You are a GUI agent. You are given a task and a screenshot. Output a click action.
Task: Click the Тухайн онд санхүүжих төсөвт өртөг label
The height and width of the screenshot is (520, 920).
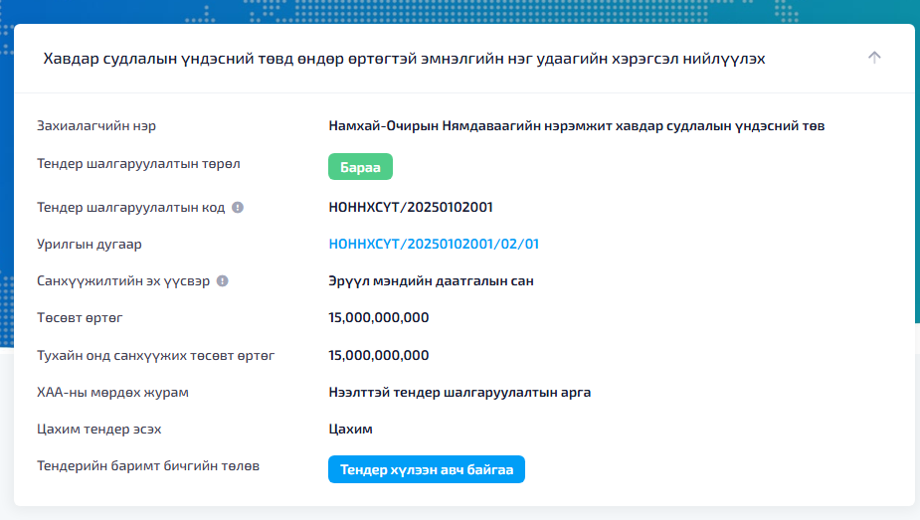coord(155,355)
